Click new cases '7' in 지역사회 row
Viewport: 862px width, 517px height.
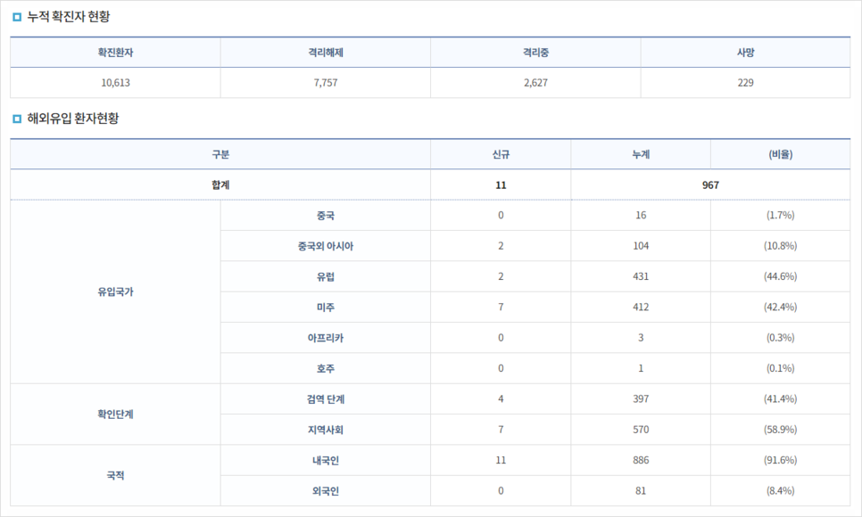(501, 430)
